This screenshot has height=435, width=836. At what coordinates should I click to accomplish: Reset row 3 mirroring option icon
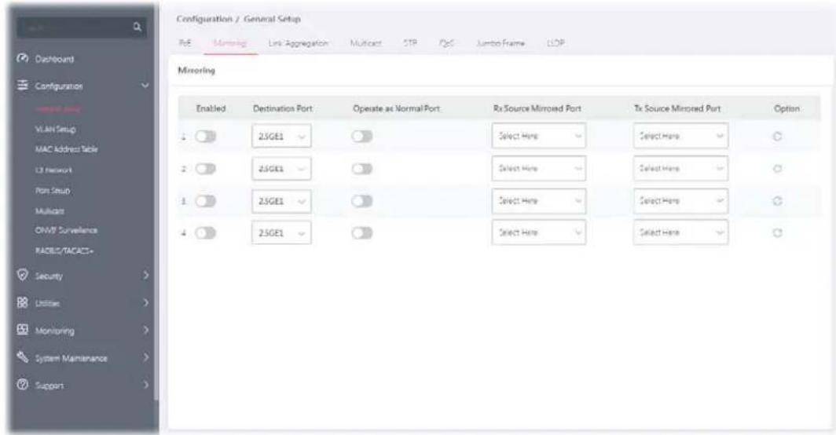coord(777,201)
